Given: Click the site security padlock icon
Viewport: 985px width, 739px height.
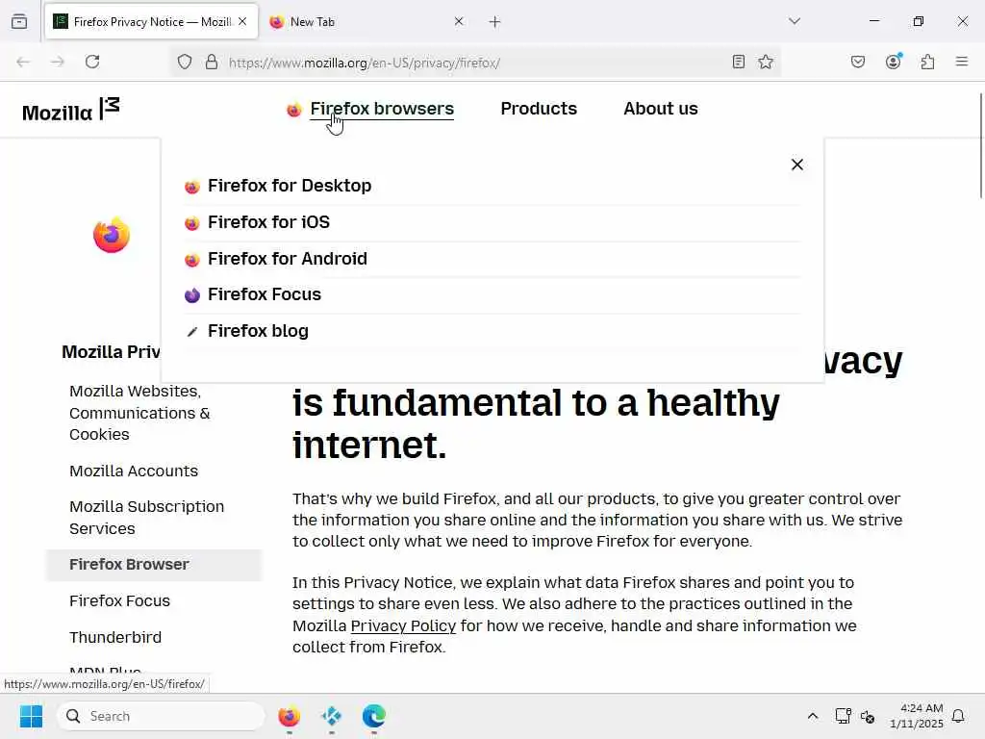Looking at the screenshot, I should pos(212,62).
